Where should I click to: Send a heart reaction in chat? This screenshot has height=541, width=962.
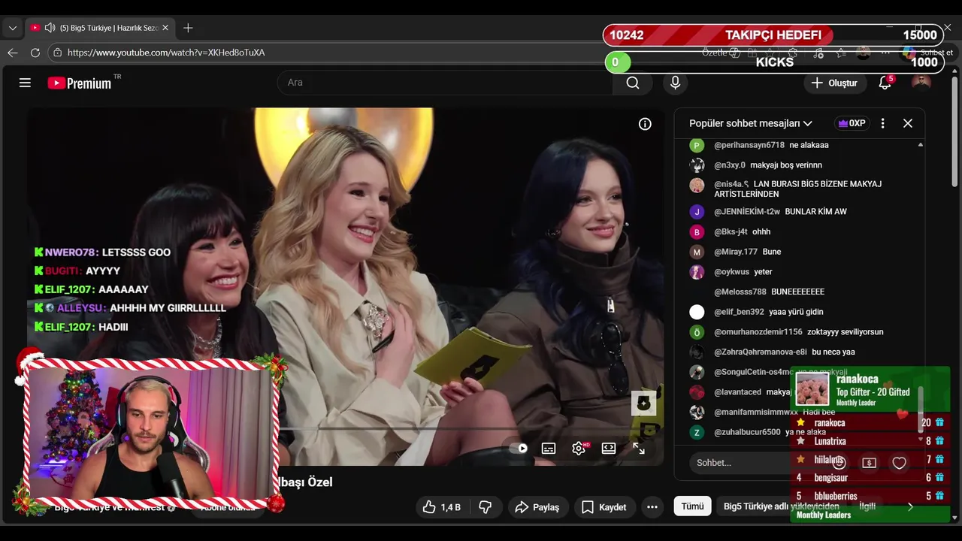tap(900, 463)
